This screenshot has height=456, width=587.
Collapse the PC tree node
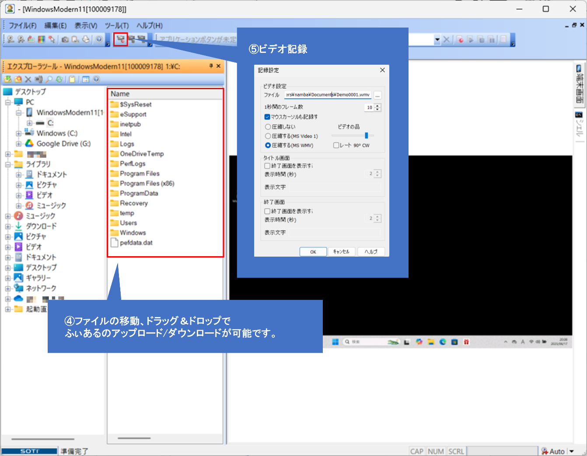(x=8, y=102)
